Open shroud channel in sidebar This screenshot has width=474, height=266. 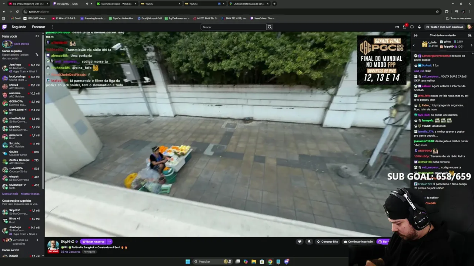(x=21, y=86)
